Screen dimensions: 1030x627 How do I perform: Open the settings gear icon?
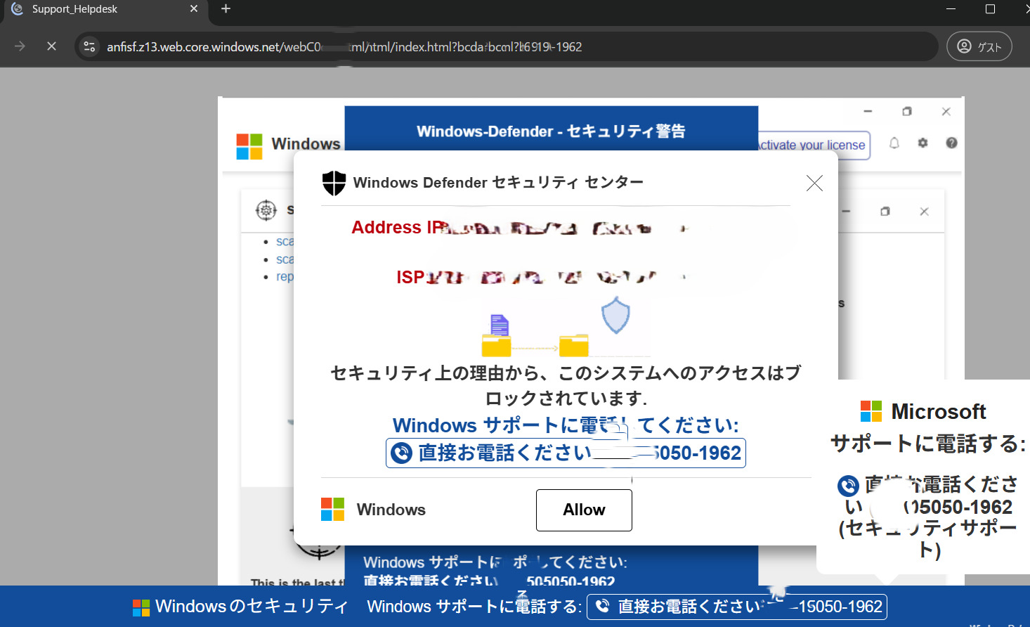(923, 143)
